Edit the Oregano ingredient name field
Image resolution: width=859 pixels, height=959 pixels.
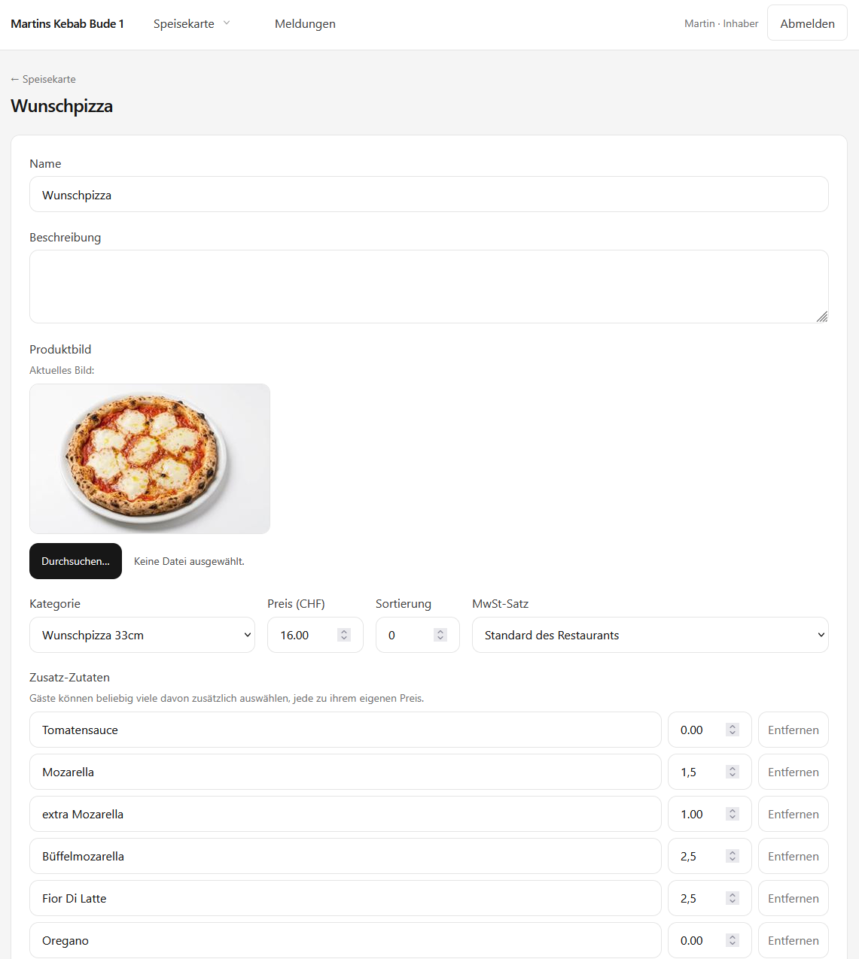pyautogui.click(x=346, y=940)
